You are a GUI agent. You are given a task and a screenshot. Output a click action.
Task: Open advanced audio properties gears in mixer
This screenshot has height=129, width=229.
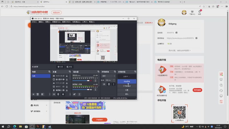(x=74, y=94)
